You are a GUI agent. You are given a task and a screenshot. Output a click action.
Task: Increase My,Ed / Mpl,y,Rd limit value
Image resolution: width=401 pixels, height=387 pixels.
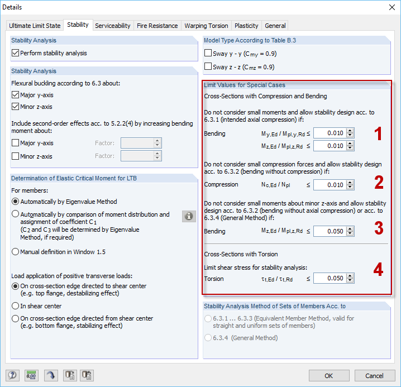[350, 131]
